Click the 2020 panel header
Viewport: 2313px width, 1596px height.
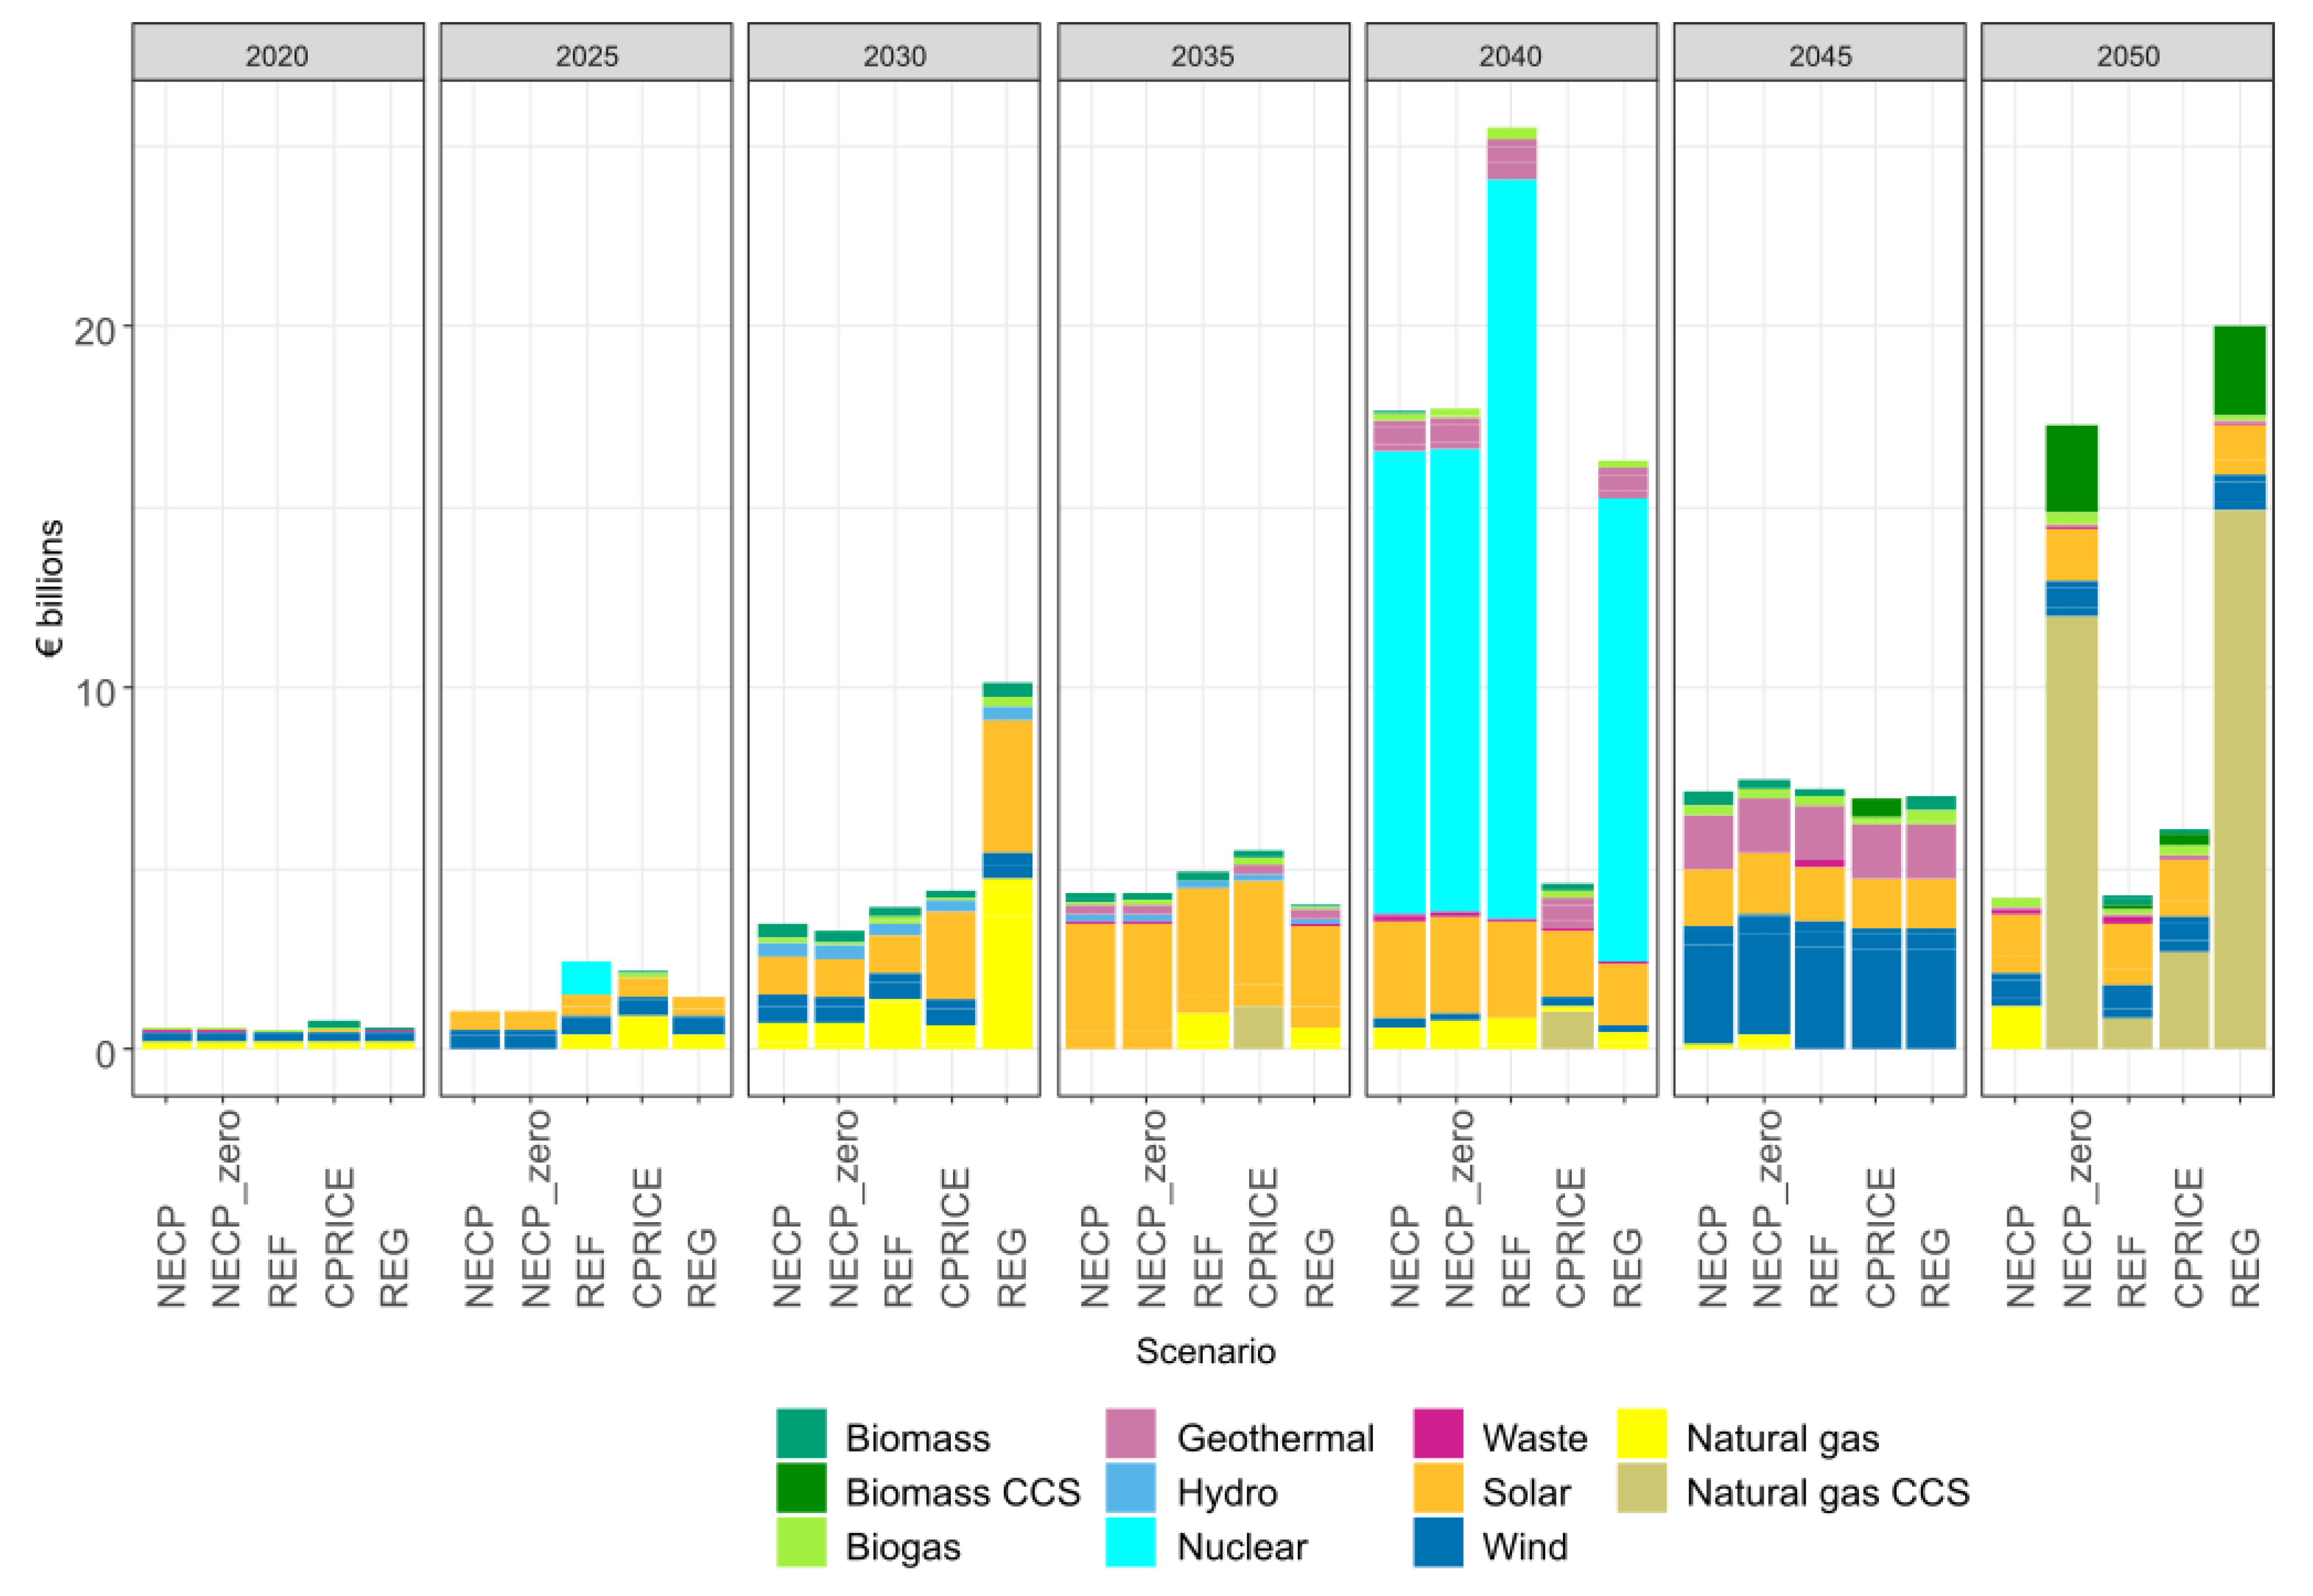pyautogui.click(x=278, y=53)
